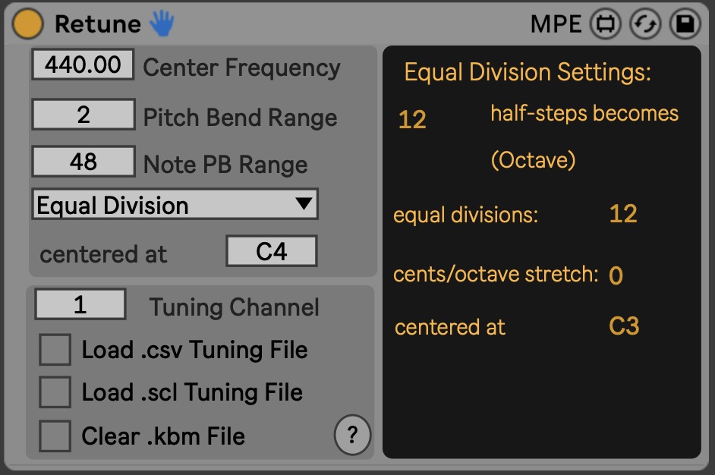715x475 pixels.
Task: Click the save preset floppy disk icon
Action: pyautogui.click(x=685, y=24)
